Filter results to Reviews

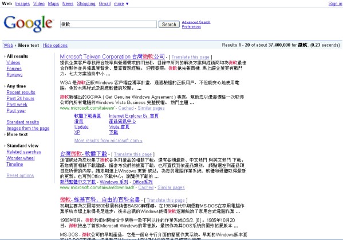[x=14, y=75]
